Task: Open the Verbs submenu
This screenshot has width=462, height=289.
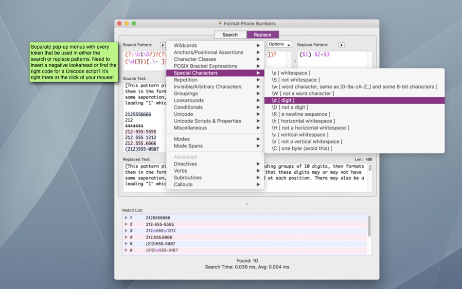Action: coord(215,171)
